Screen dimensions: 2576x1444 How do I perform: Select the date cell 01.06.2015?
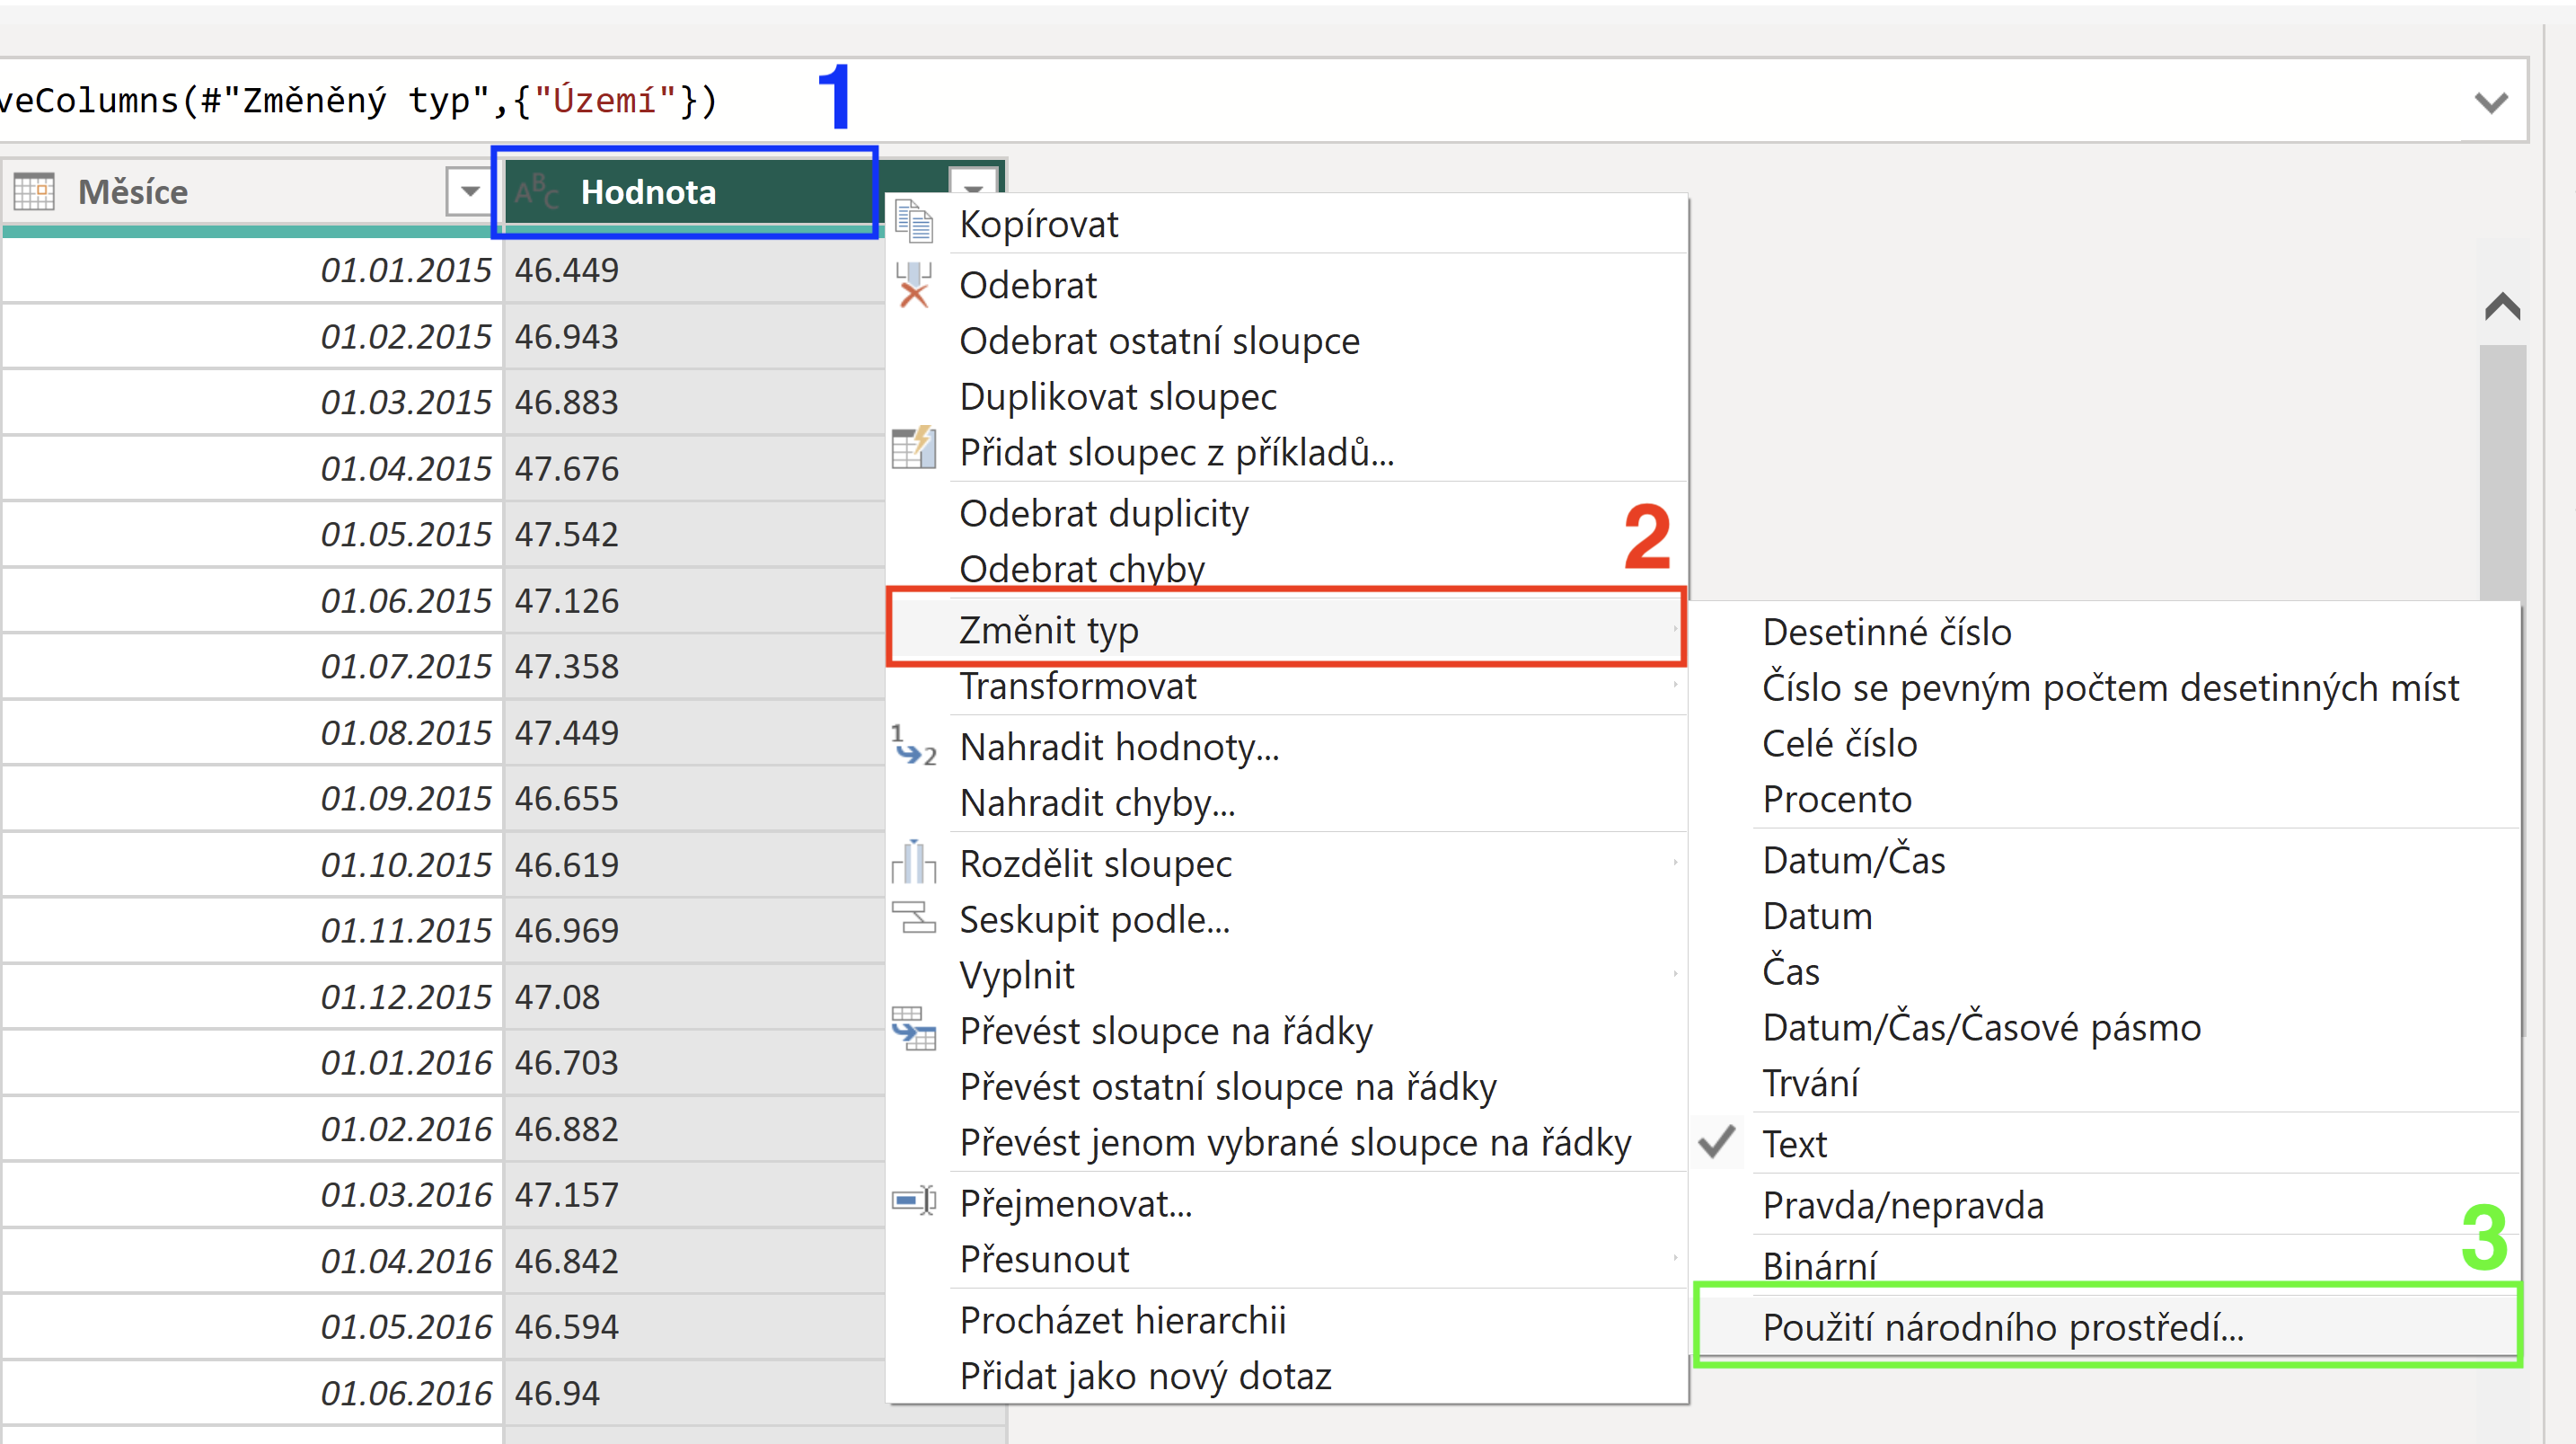251,600
